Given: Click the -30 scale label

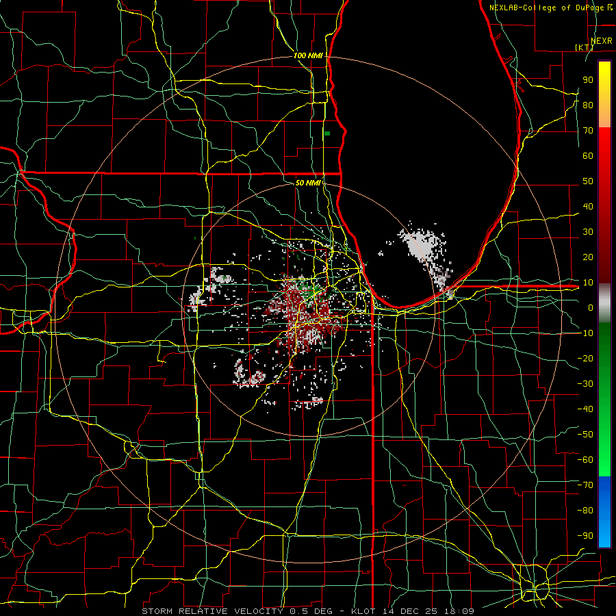Looking at the screenshot, I should (585, 384).
